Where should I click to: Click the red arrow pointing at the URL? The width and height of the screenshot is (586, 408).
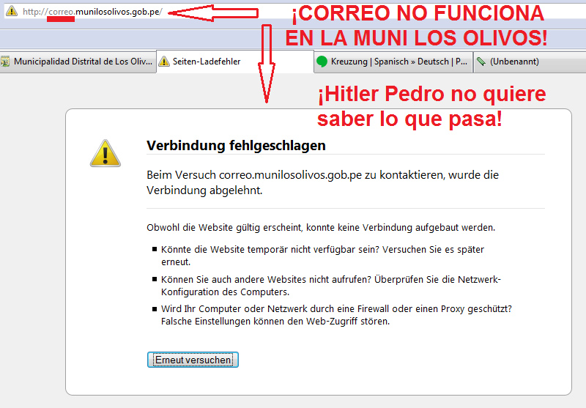tap(212, 12)
